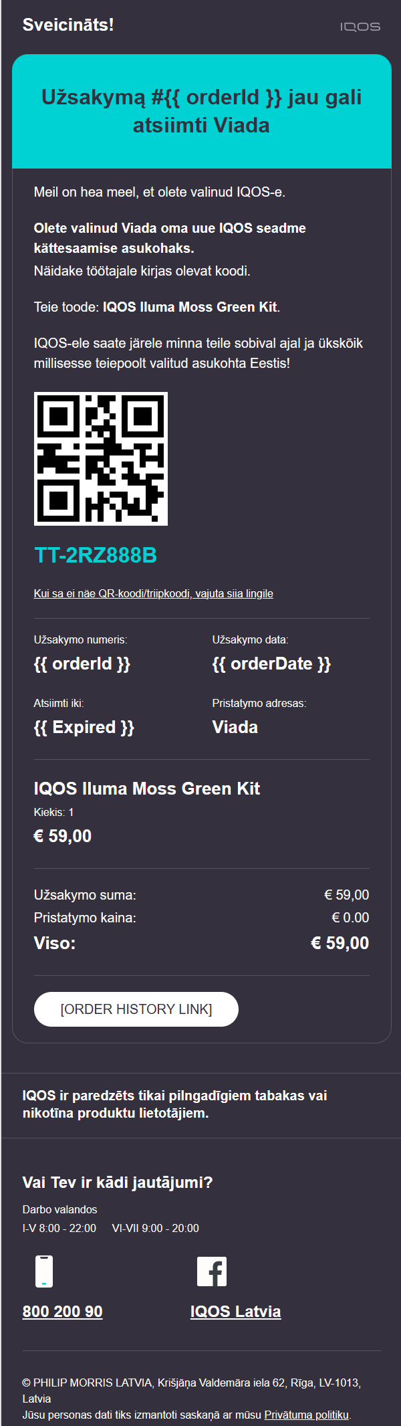Call support via the 800 200 90 link
The image size is (401, 1426).
tap(62, 1312)
